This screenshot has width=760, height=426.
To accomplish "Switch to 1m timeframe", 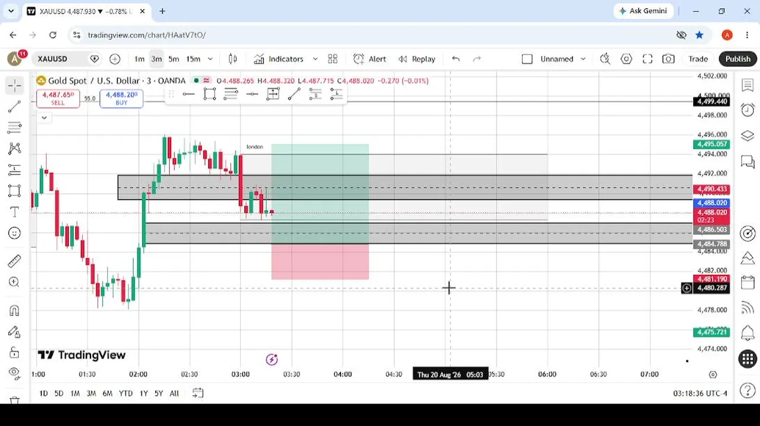I will tap(139, 59).
